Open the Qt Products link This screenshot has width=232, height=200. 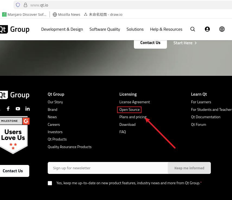pyautogui.click(x=57, y=139)
